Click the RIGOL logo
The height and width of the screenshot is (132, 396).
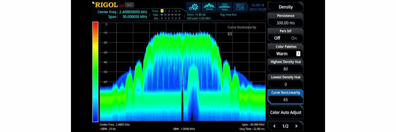point(105,5)
